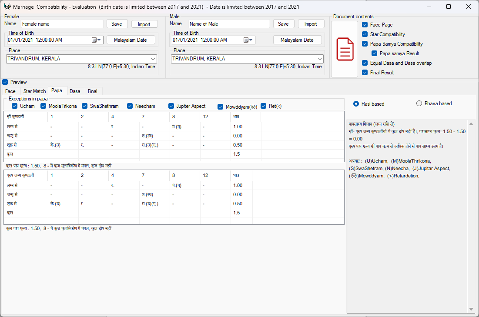This screenshot has height=317, width=479.
Task: Maximize the Marriage Compatibility window
Action: (449, 7)
